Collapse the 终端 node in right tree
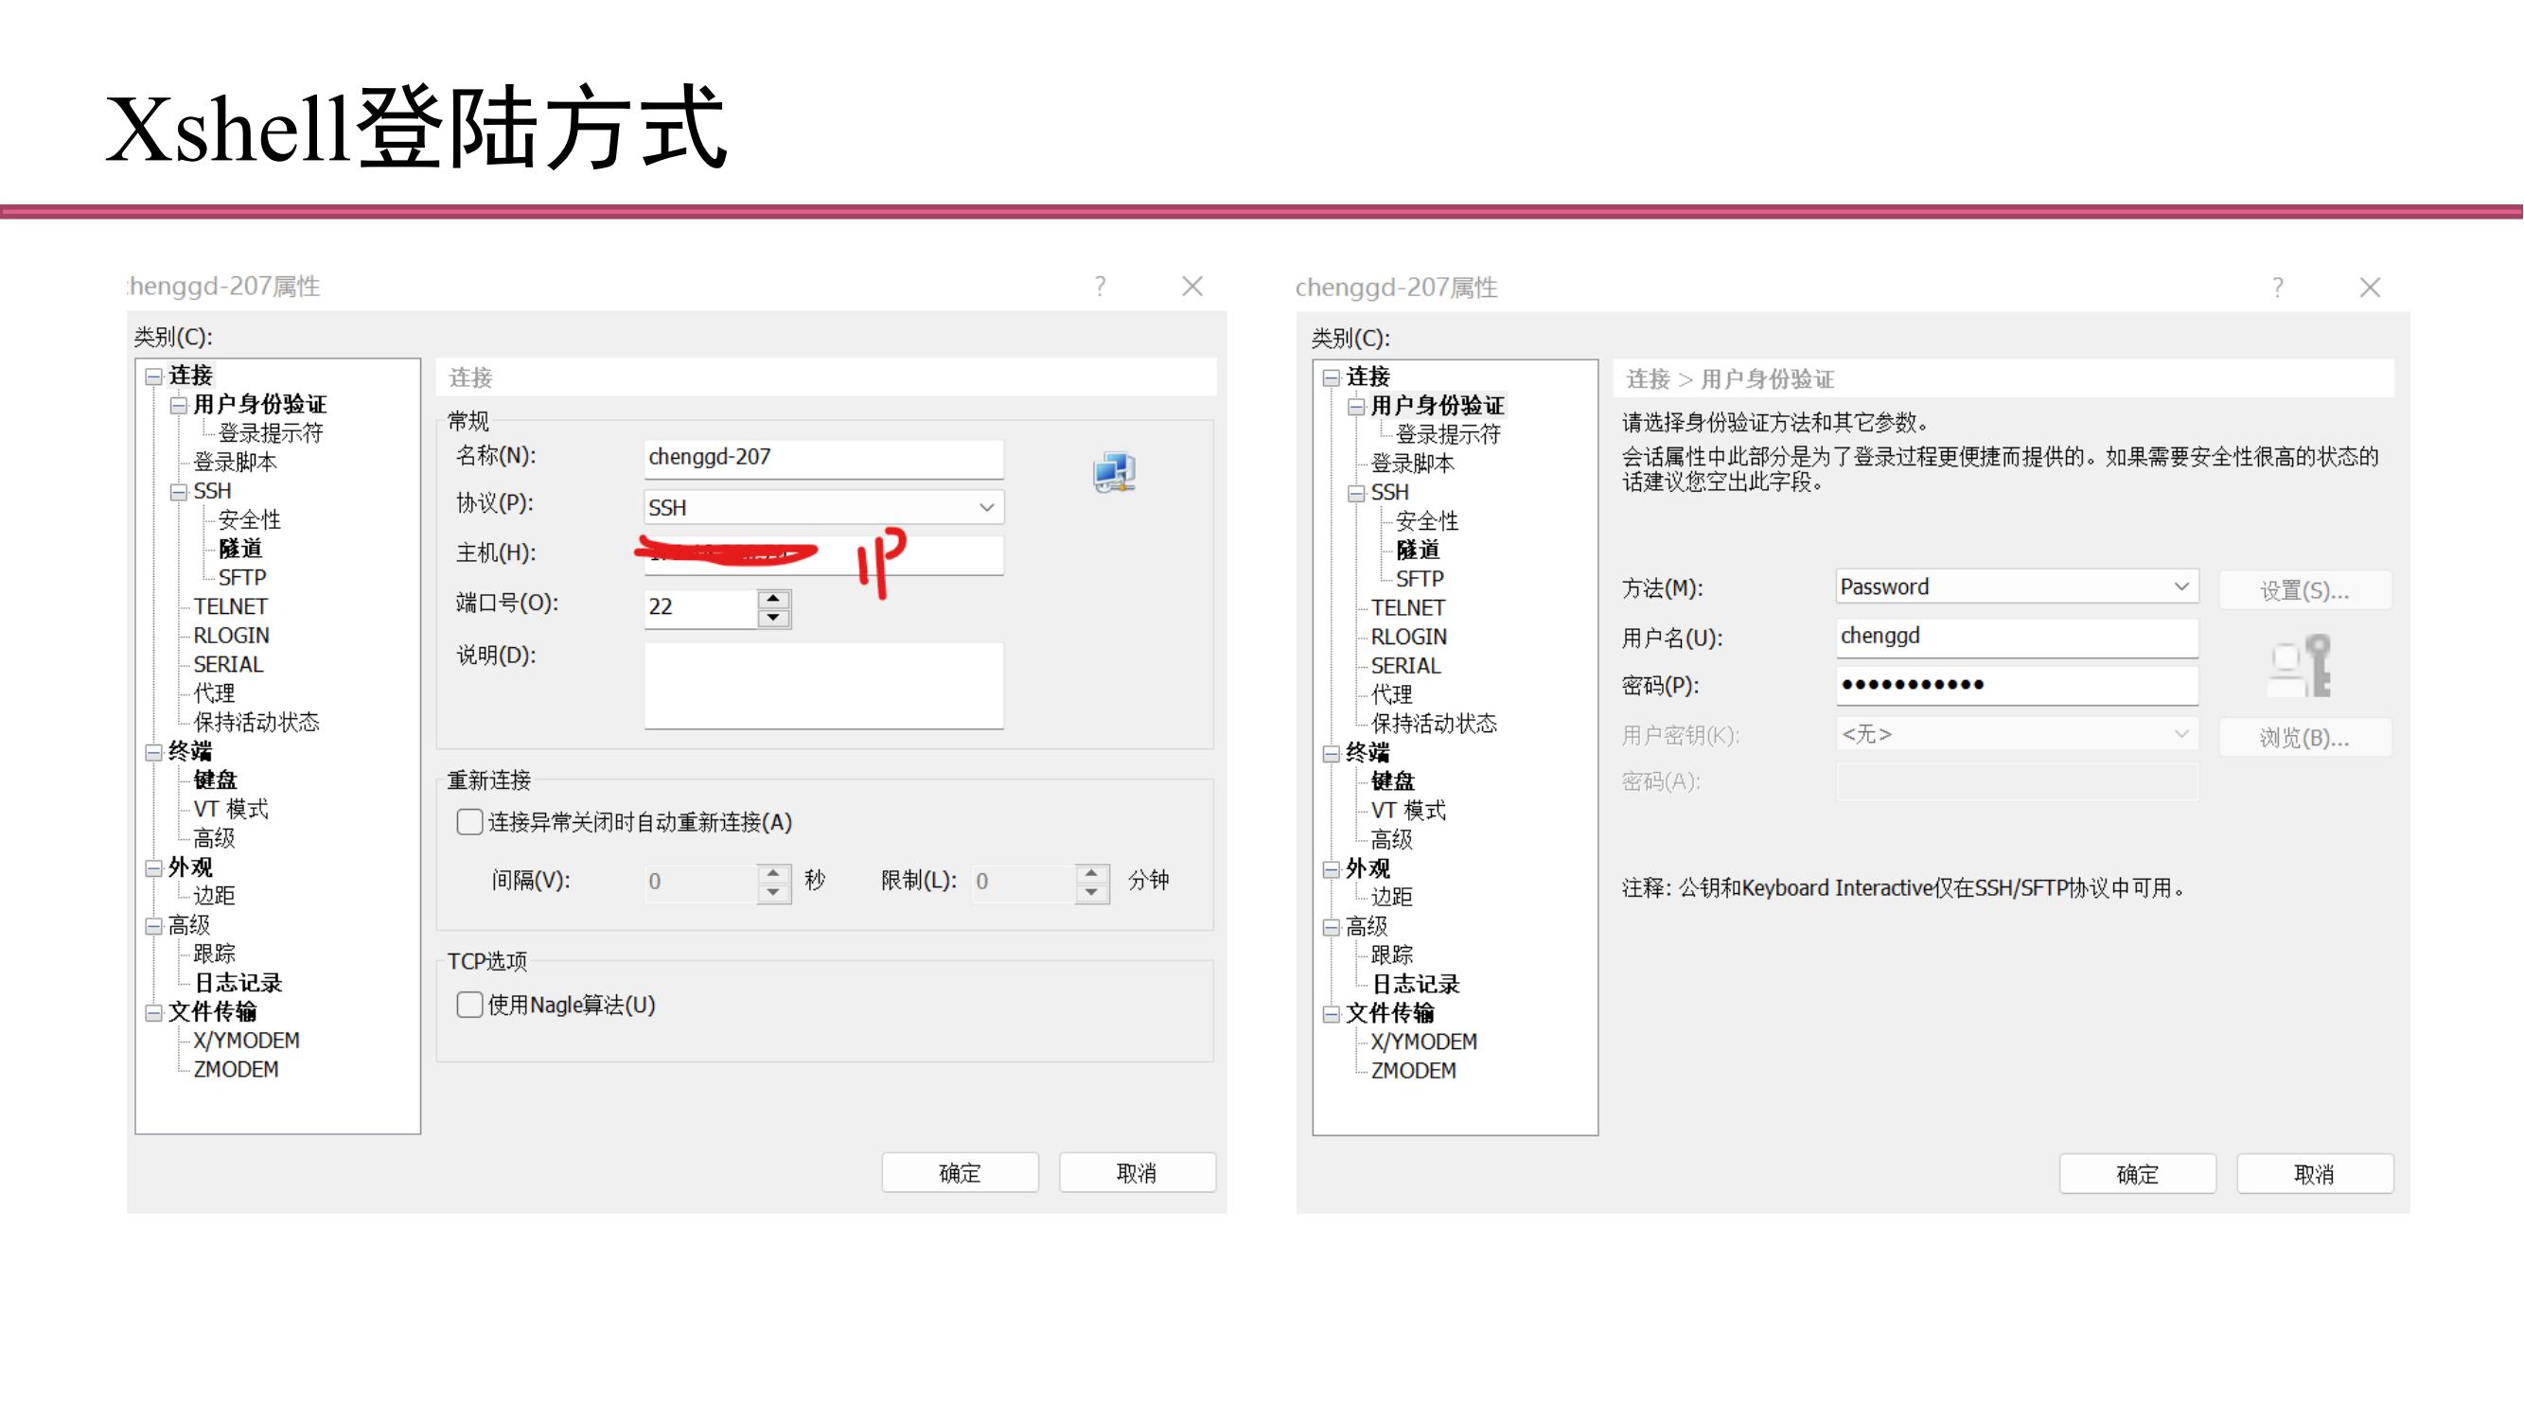The height and width of the screenshot is (1419, 2524). tap(1332, 753)
